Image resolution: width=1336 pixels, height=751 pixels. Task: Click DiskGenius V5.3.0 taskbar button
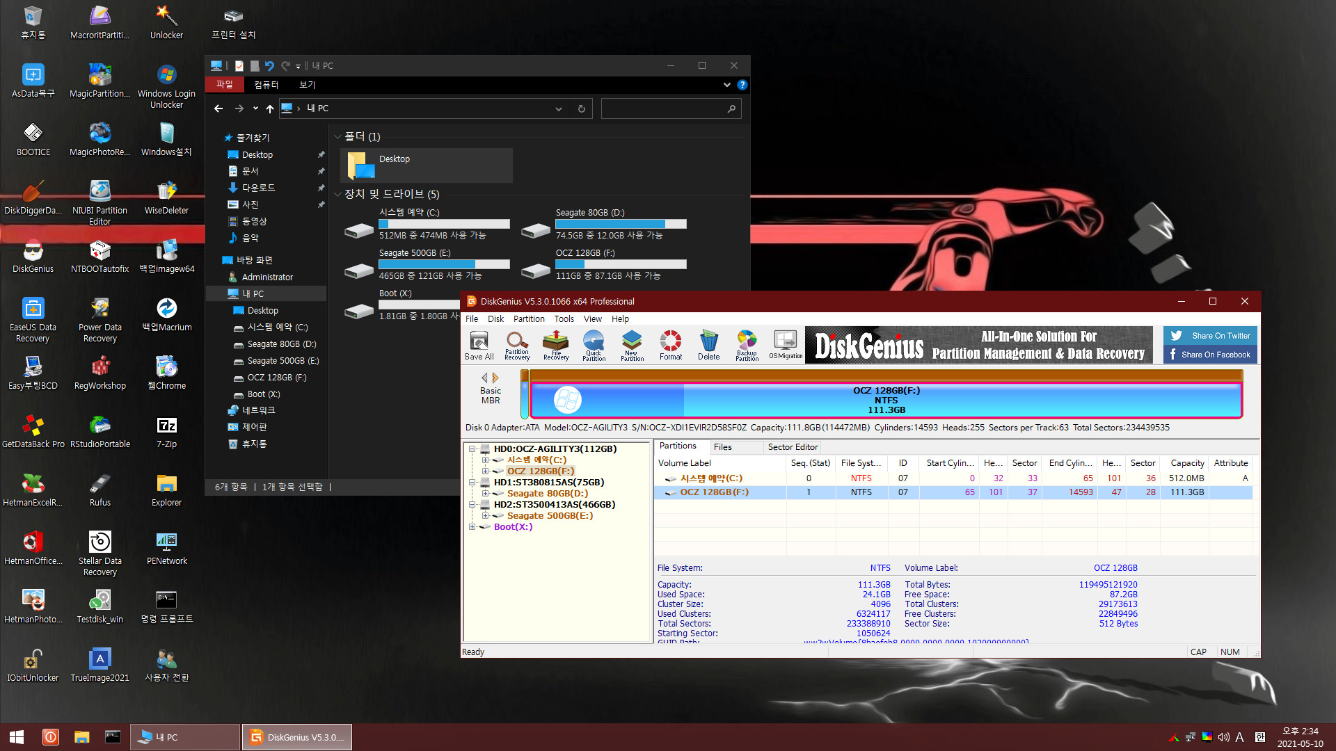tap(297, 737)
